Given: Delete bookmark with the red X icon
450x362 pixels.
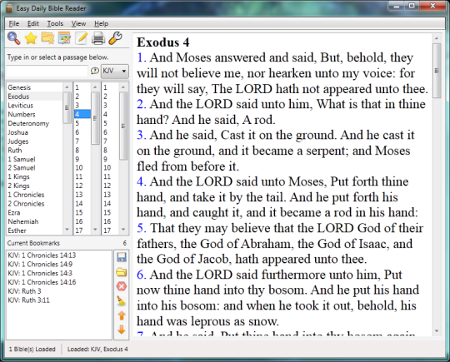Looking at the screenshot, I should click(x=122, y=286).
